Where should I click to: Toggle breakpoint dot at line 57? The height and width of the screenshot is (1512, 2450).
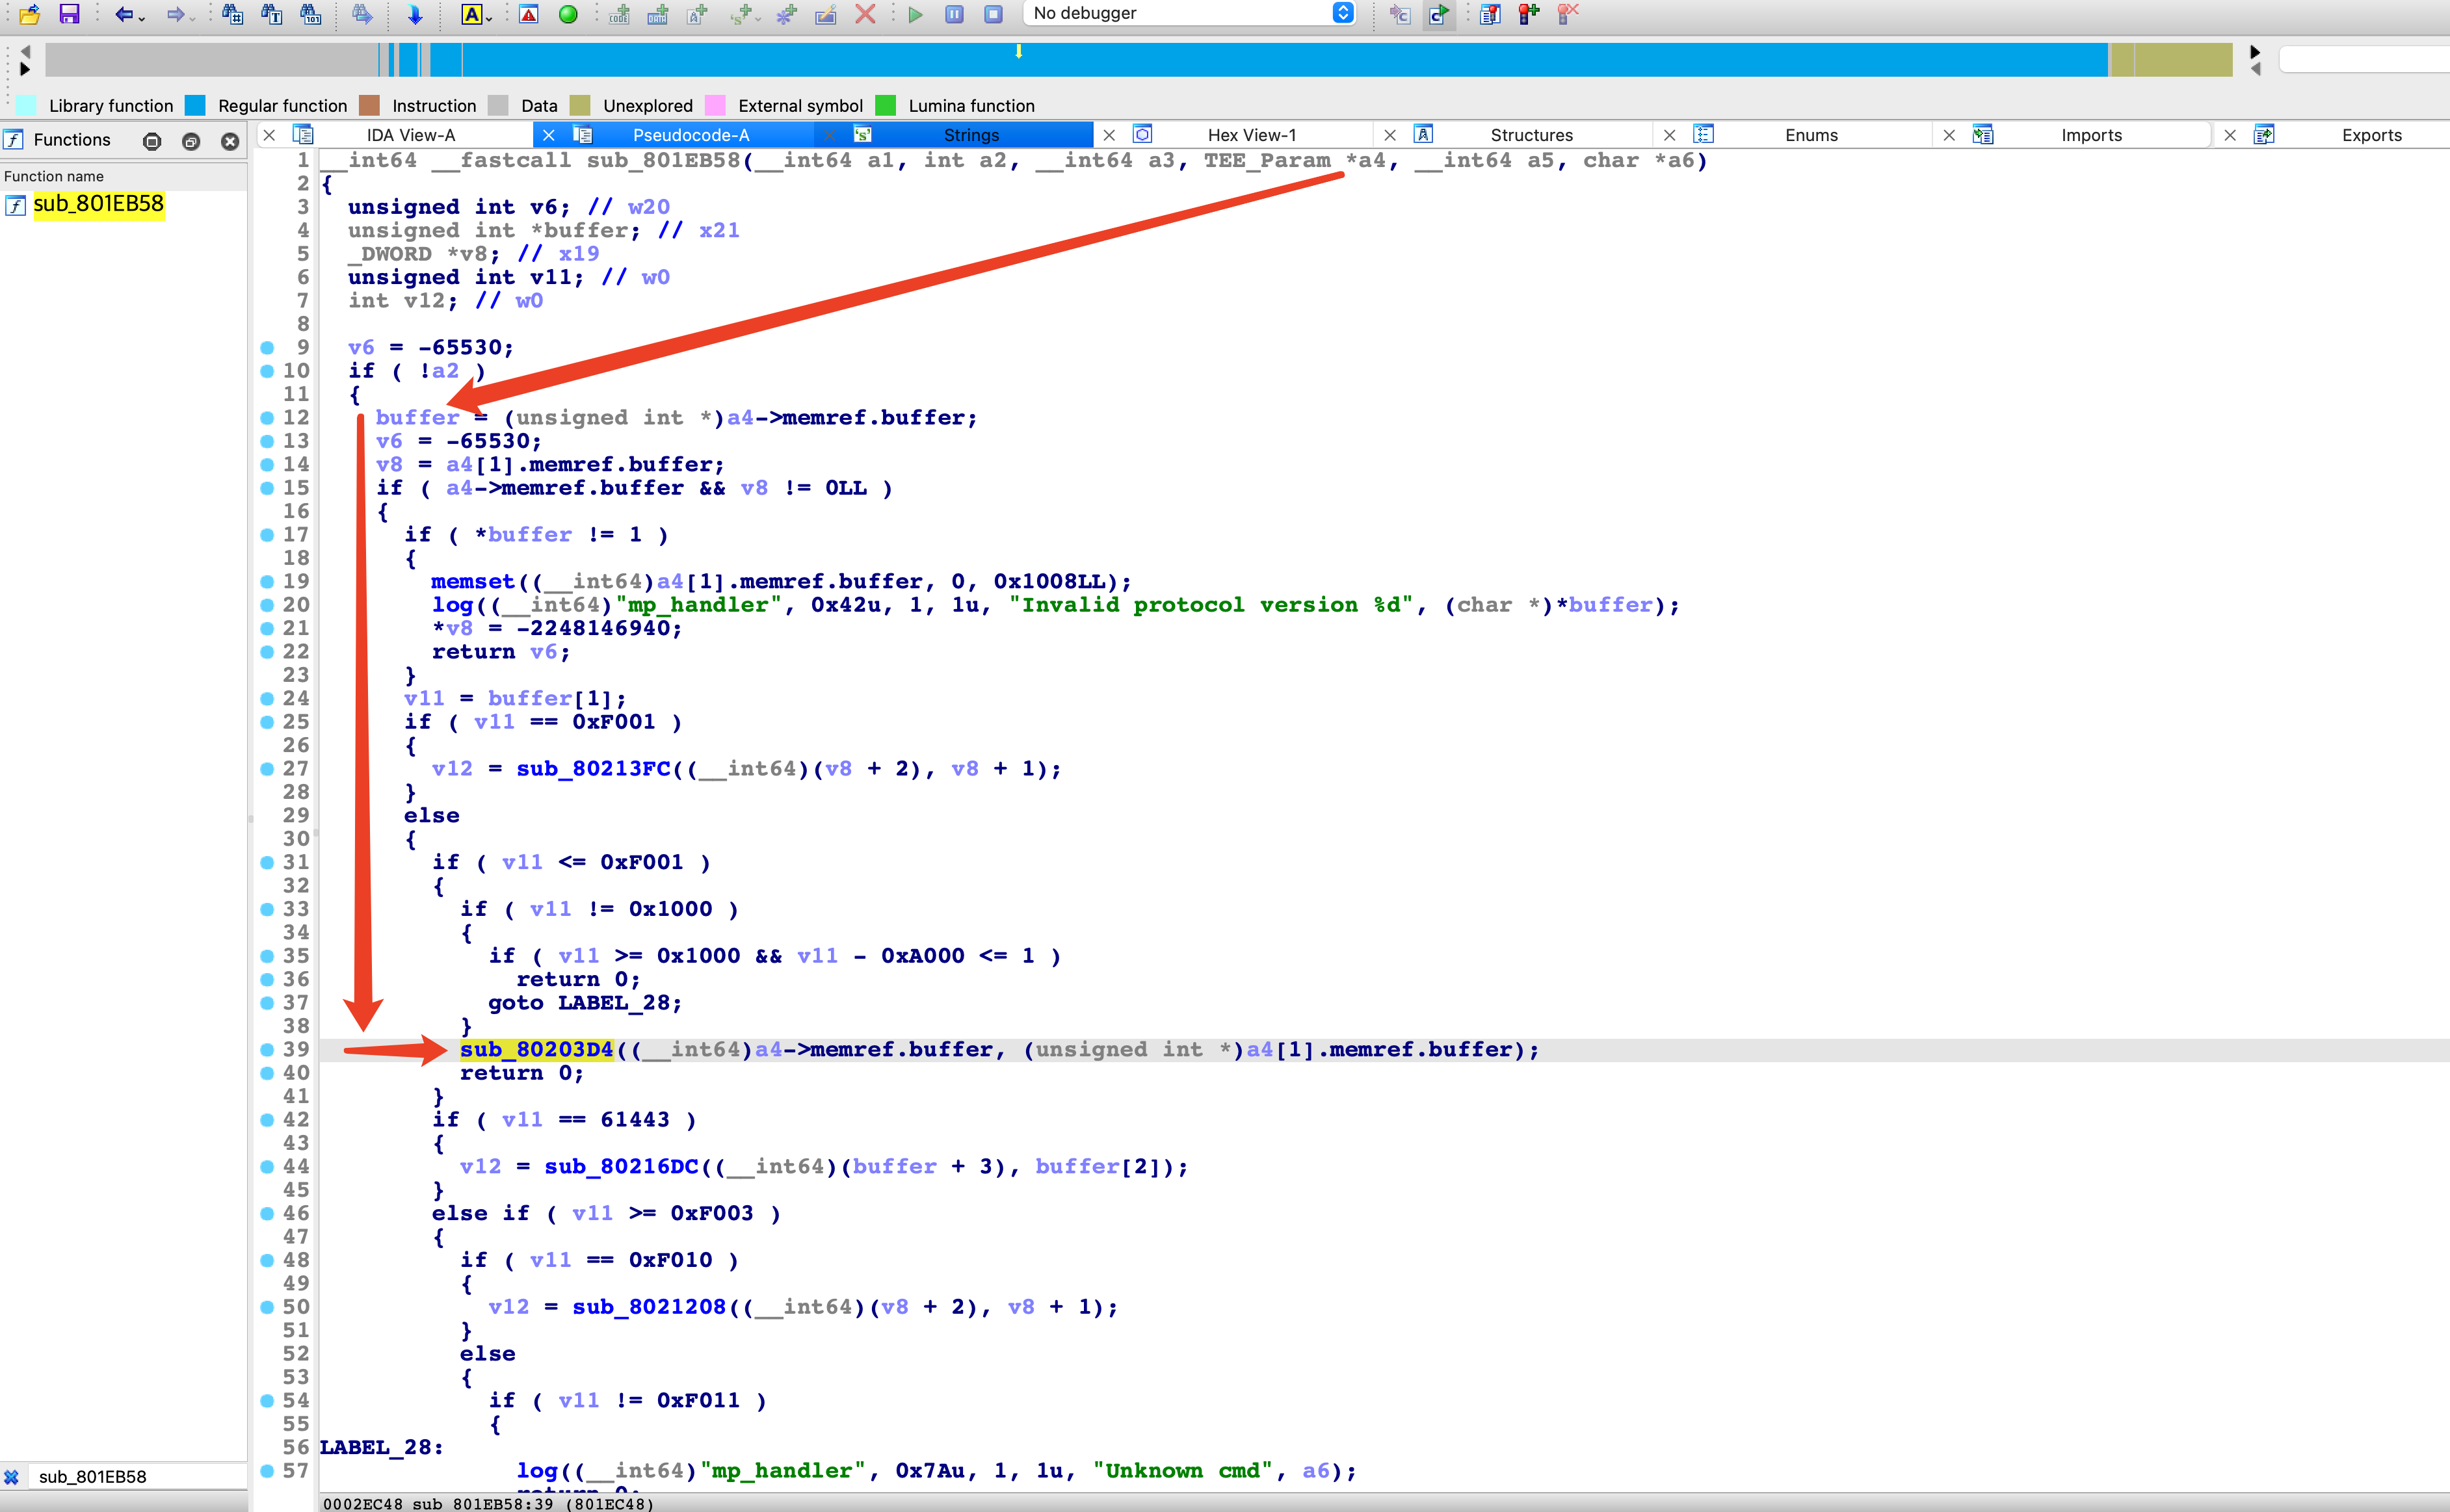click(267, 1471)
